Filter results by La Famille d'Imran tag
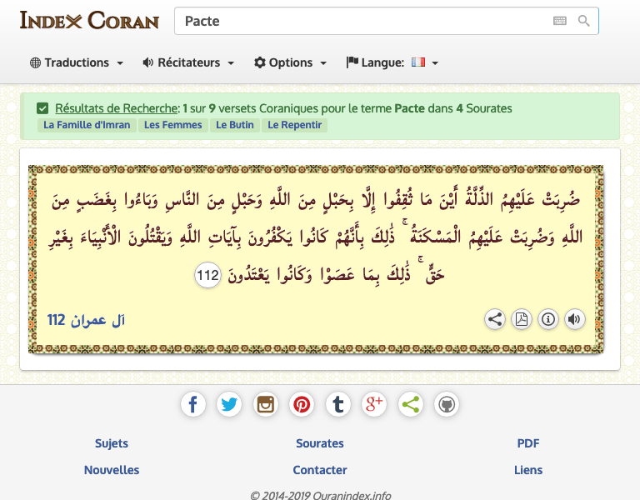The image size is (640, 500). pos(86,125)
